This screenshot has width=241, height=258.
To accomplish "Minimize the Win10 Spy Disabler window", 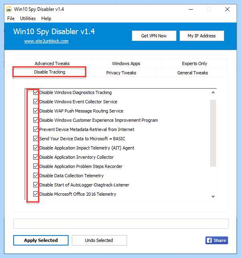I will click(x=191, y=9).
